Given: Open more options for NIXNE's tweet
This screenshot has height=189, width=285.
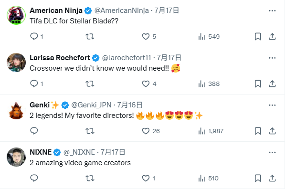Looking at the screenshot, I should (x=272, y=152).
